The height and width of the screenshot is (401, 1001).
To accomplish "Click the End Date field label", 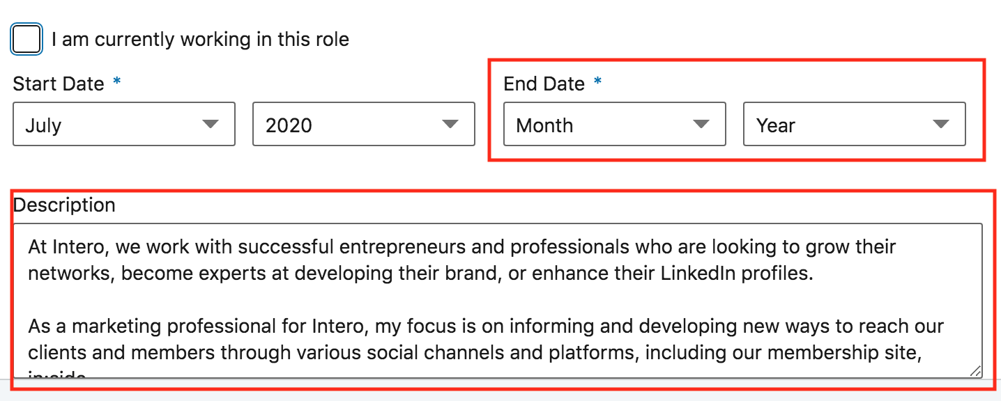I will tap(544, 84).
